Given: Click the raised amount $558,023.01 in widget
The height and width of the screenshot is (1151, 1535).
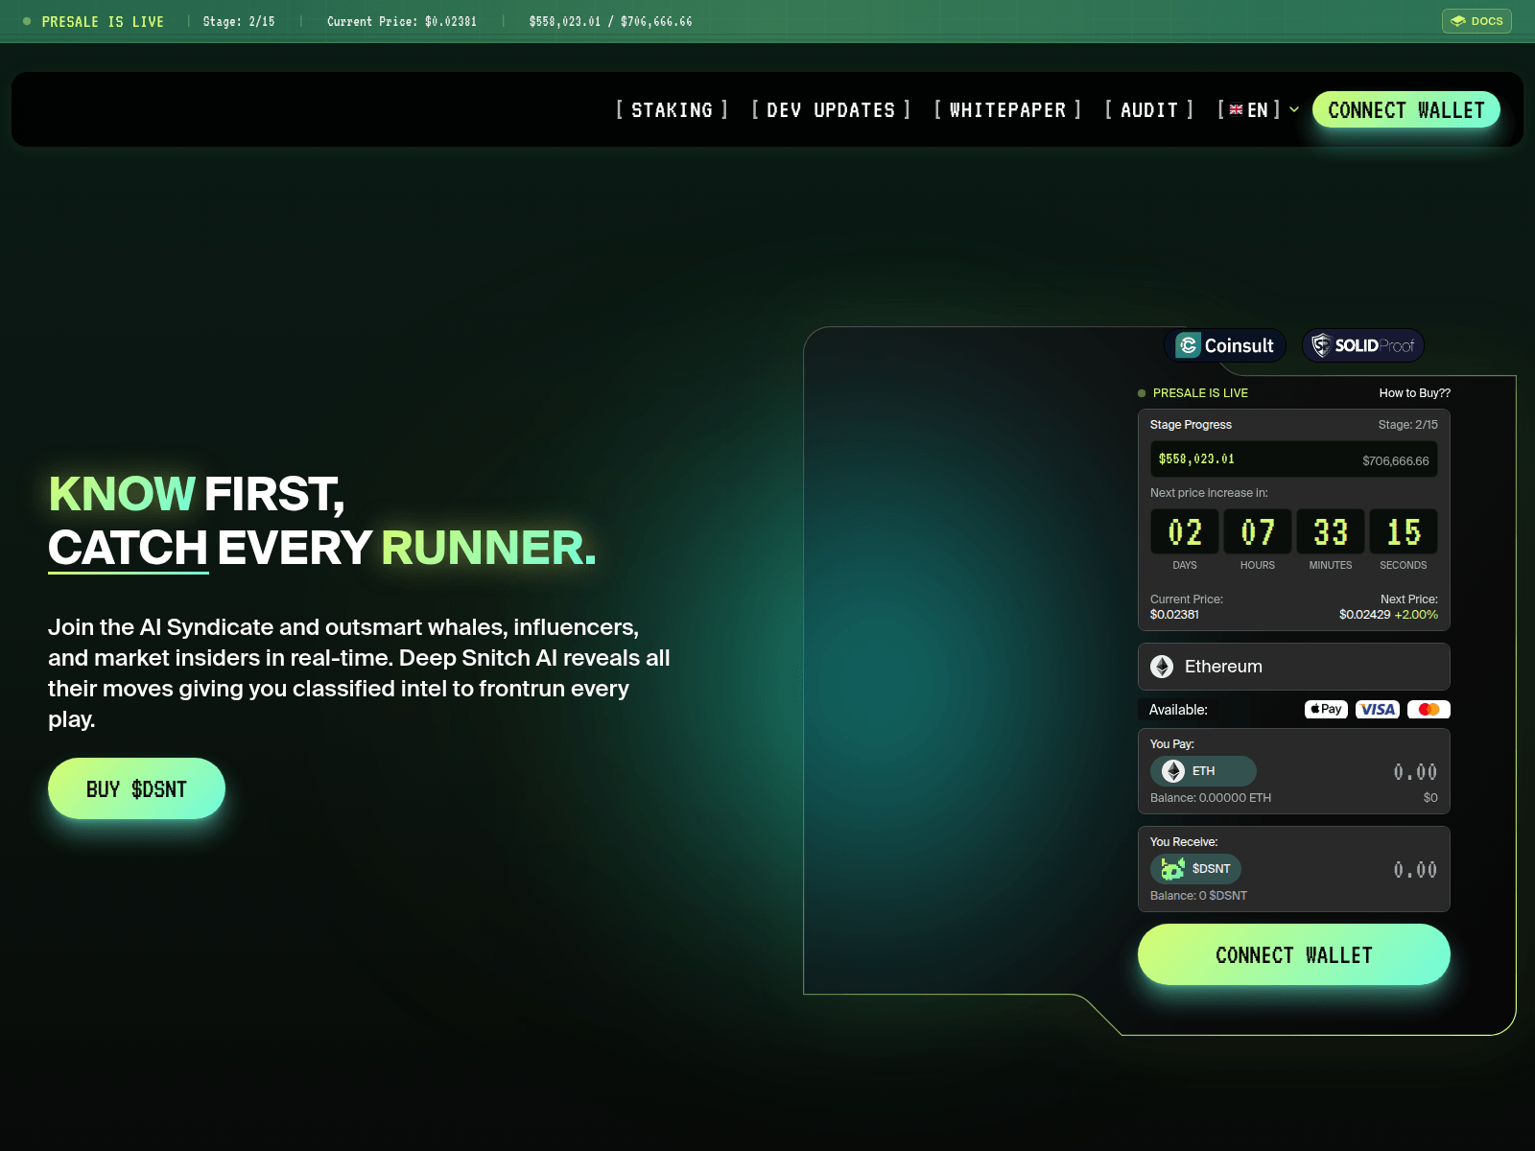Looking at the screenshot, I should pyautogui.click(x=1196, y=459).
